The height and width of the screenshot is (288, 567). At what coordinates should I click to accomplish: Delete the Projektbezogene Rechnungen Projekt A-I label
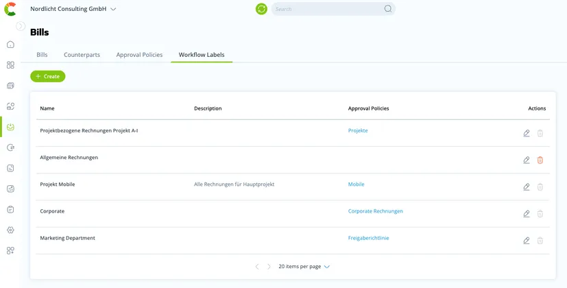(x=540, y=133)
